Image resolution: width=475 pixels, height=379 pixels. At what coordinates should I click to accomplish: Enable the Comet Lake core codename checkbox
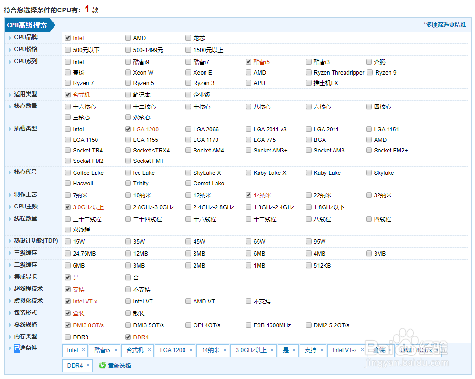(188, 184)
